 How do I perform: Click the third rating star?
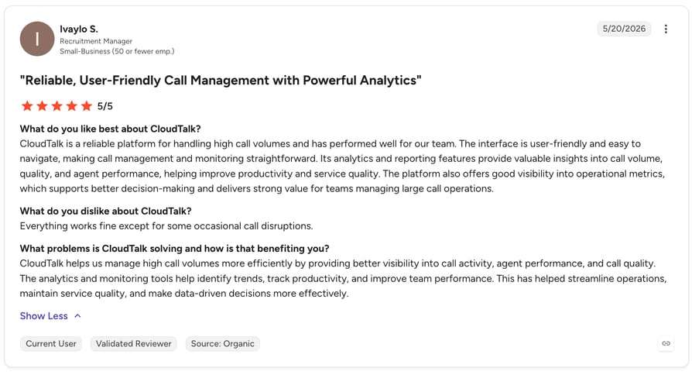point(57,106)
